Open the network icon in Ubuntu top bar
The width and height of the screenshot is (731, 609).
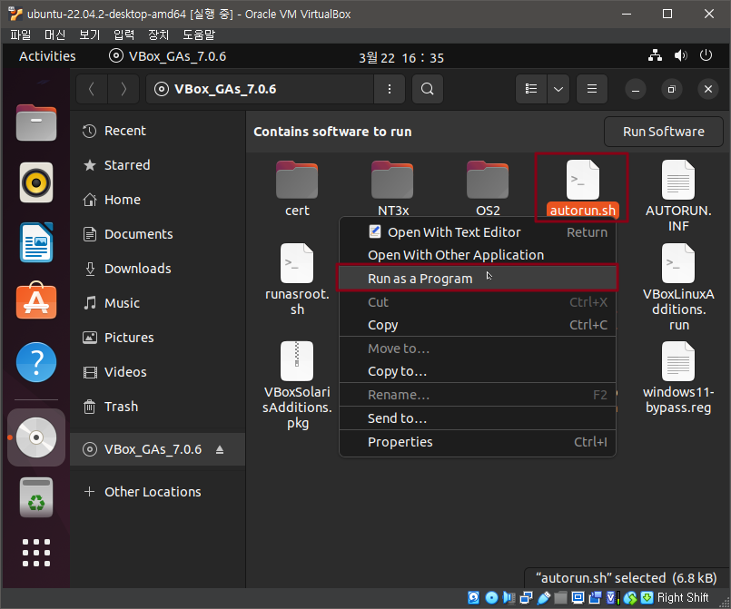655,55
